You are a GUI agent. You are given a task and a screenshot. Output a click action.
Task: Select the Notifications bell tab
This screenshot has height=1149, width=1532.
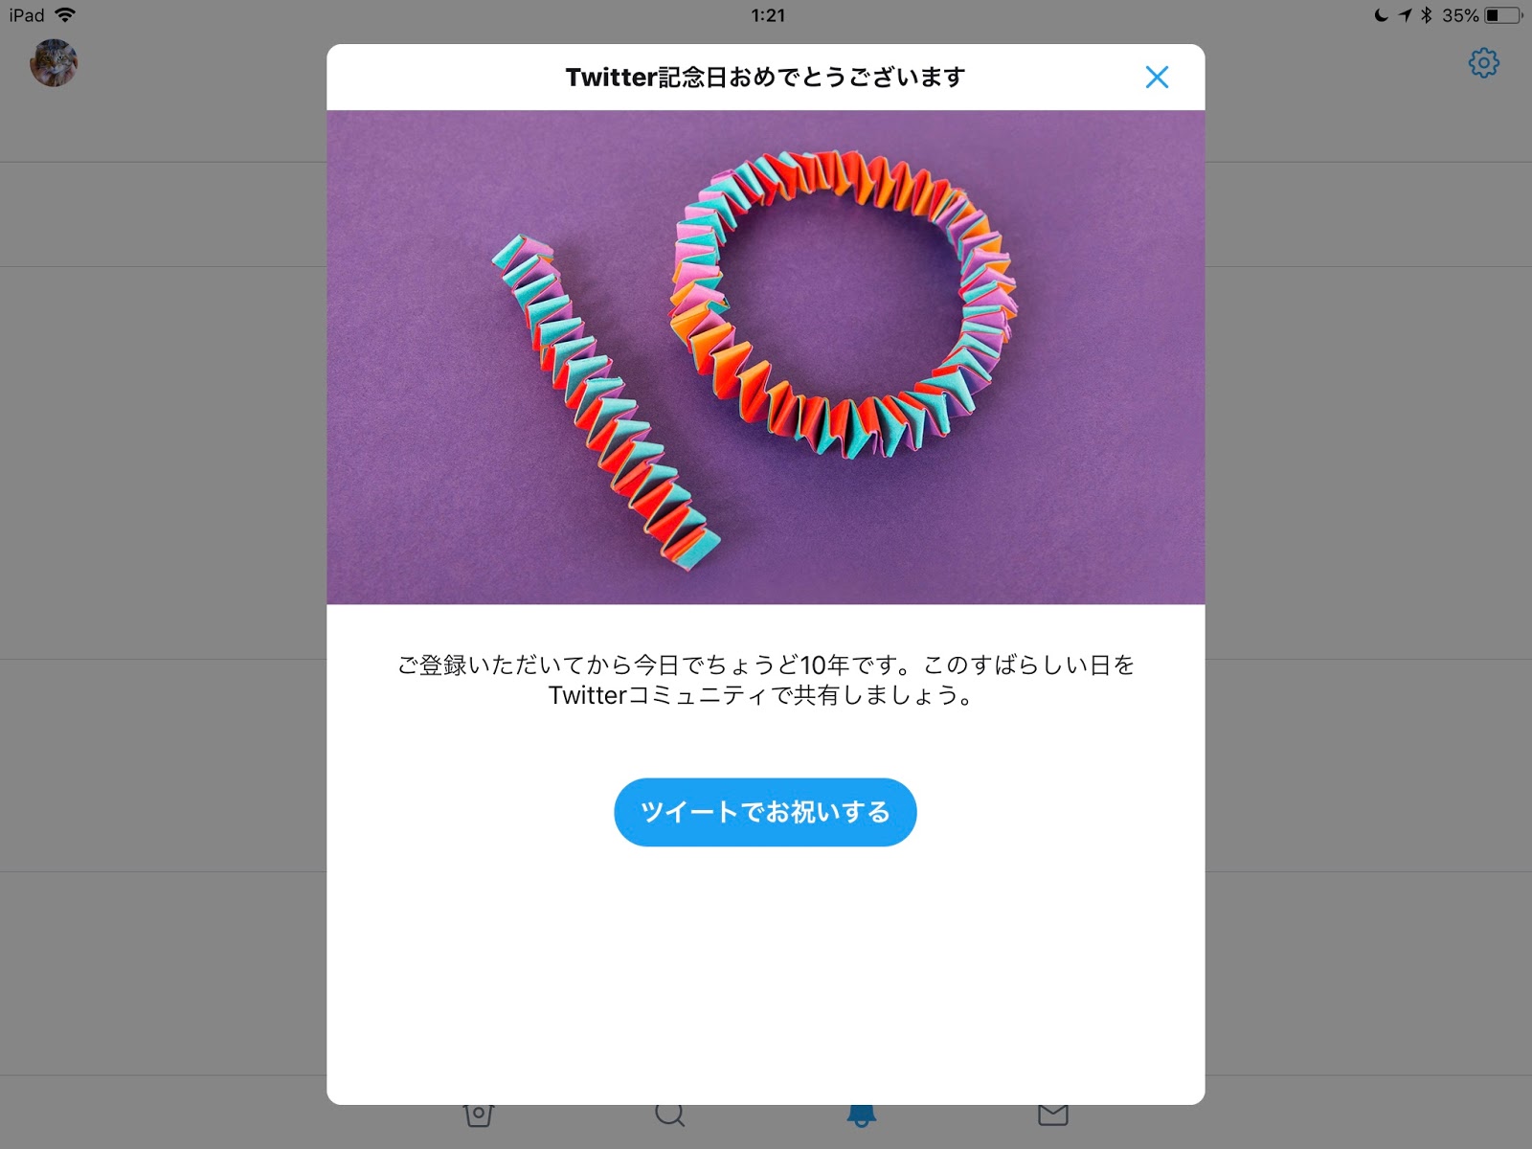click(861, 1115)
